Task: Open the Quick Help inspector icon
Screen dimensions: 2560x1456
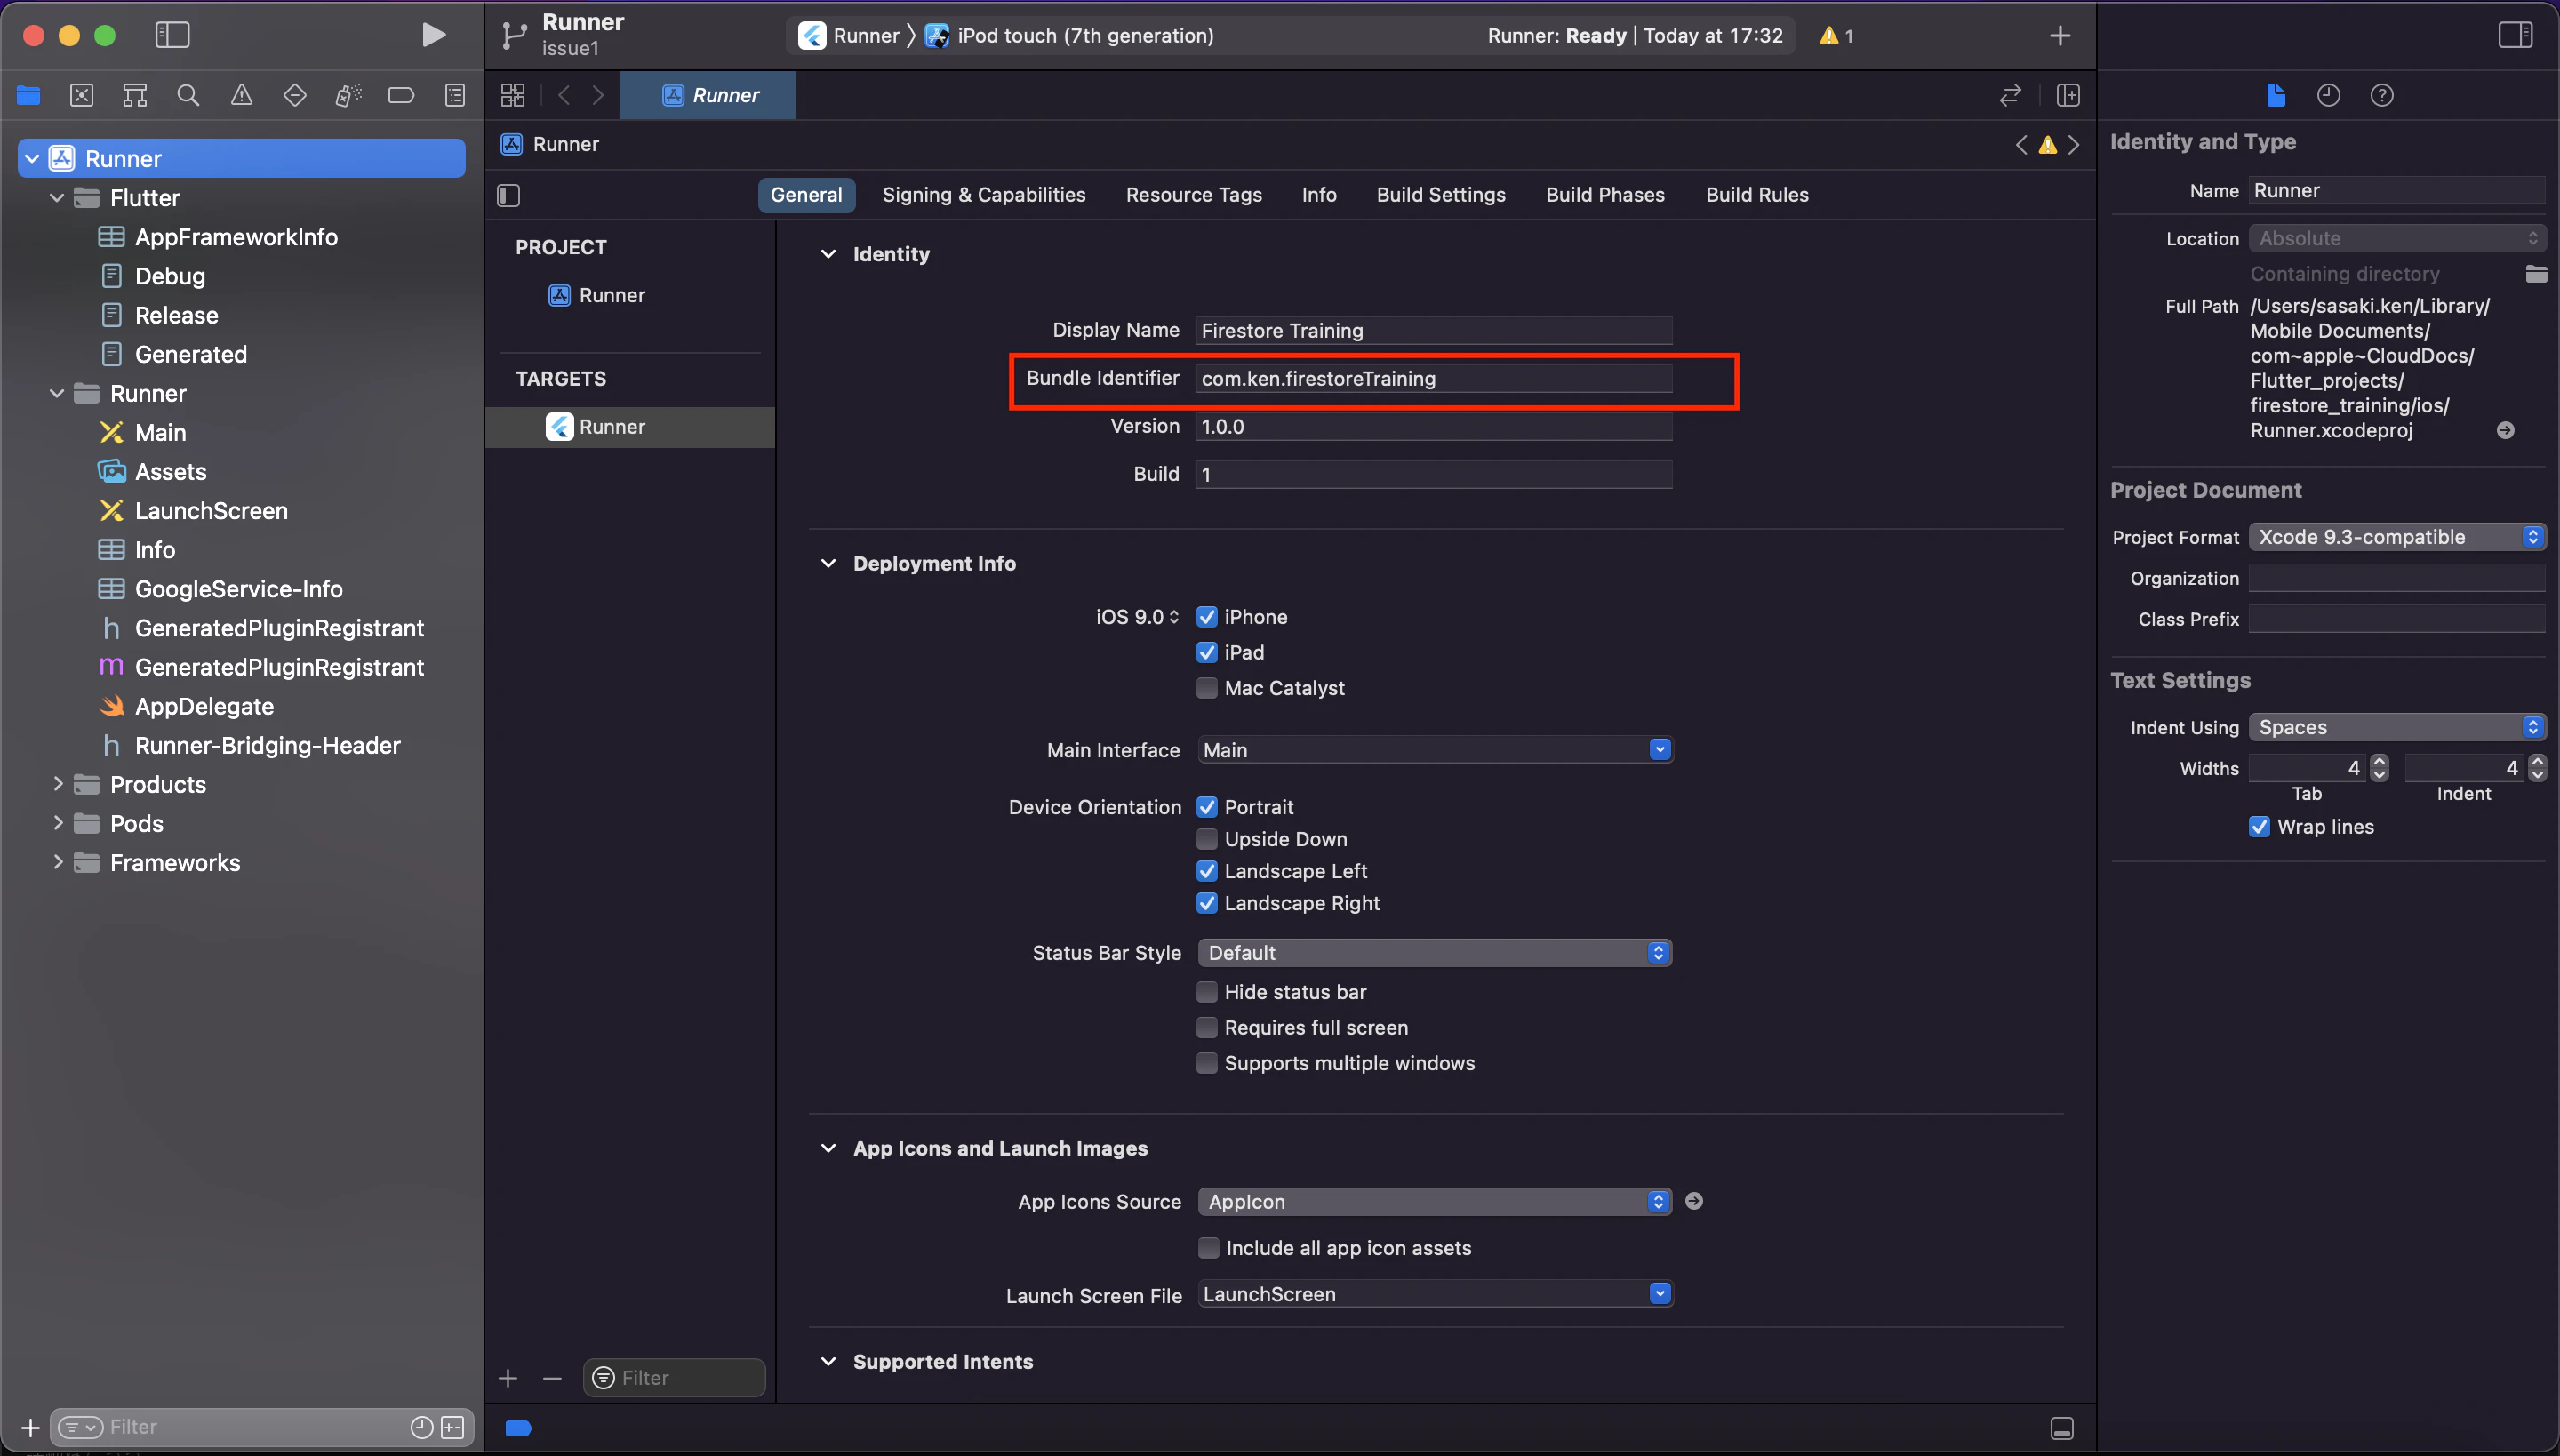Action: pos(2382,95)
